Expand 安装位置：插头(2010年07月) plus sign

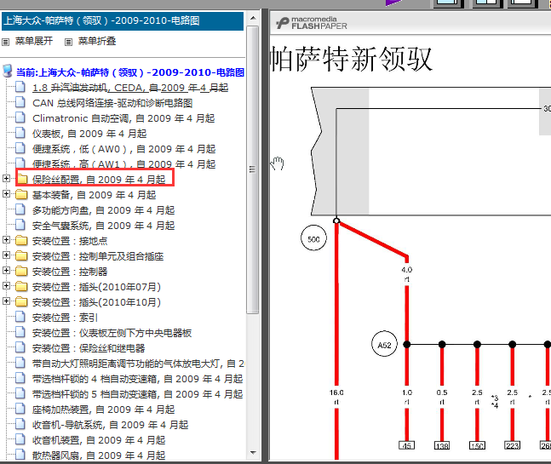coord(6,286)
